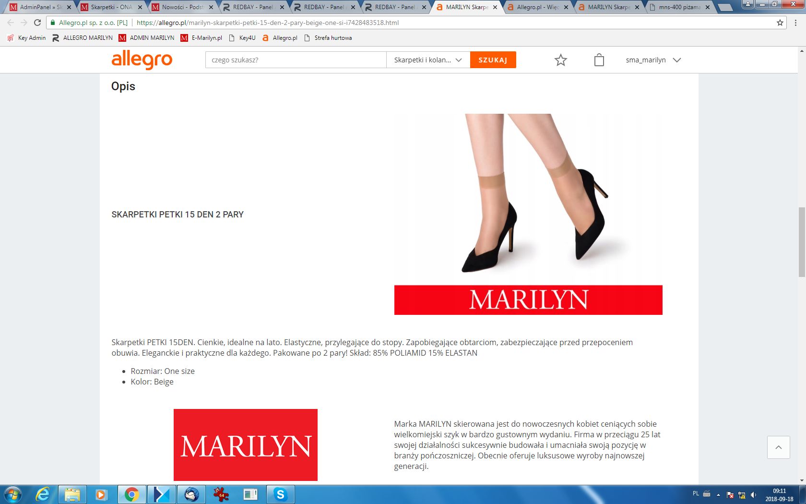Expand the Skarpetki i kolan... category dropdown
This screenshot has height=504, width=806.
[x=427, y=60]
